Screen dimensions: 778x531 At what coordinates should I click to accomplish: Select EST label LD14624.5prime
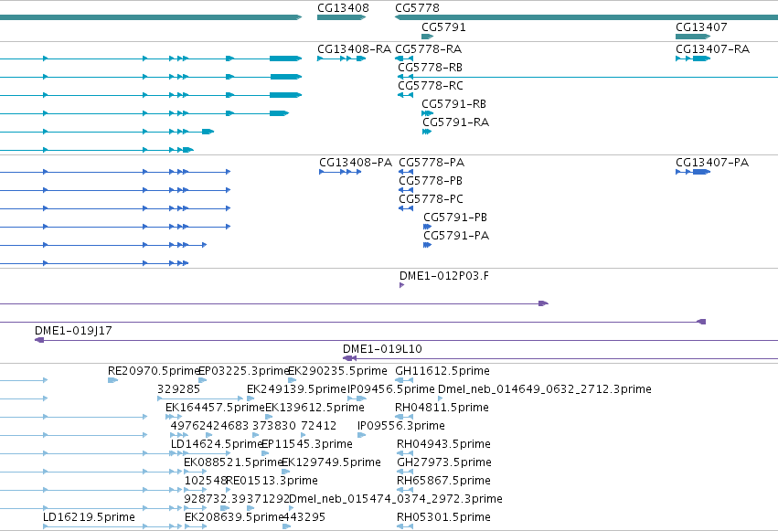217,444
